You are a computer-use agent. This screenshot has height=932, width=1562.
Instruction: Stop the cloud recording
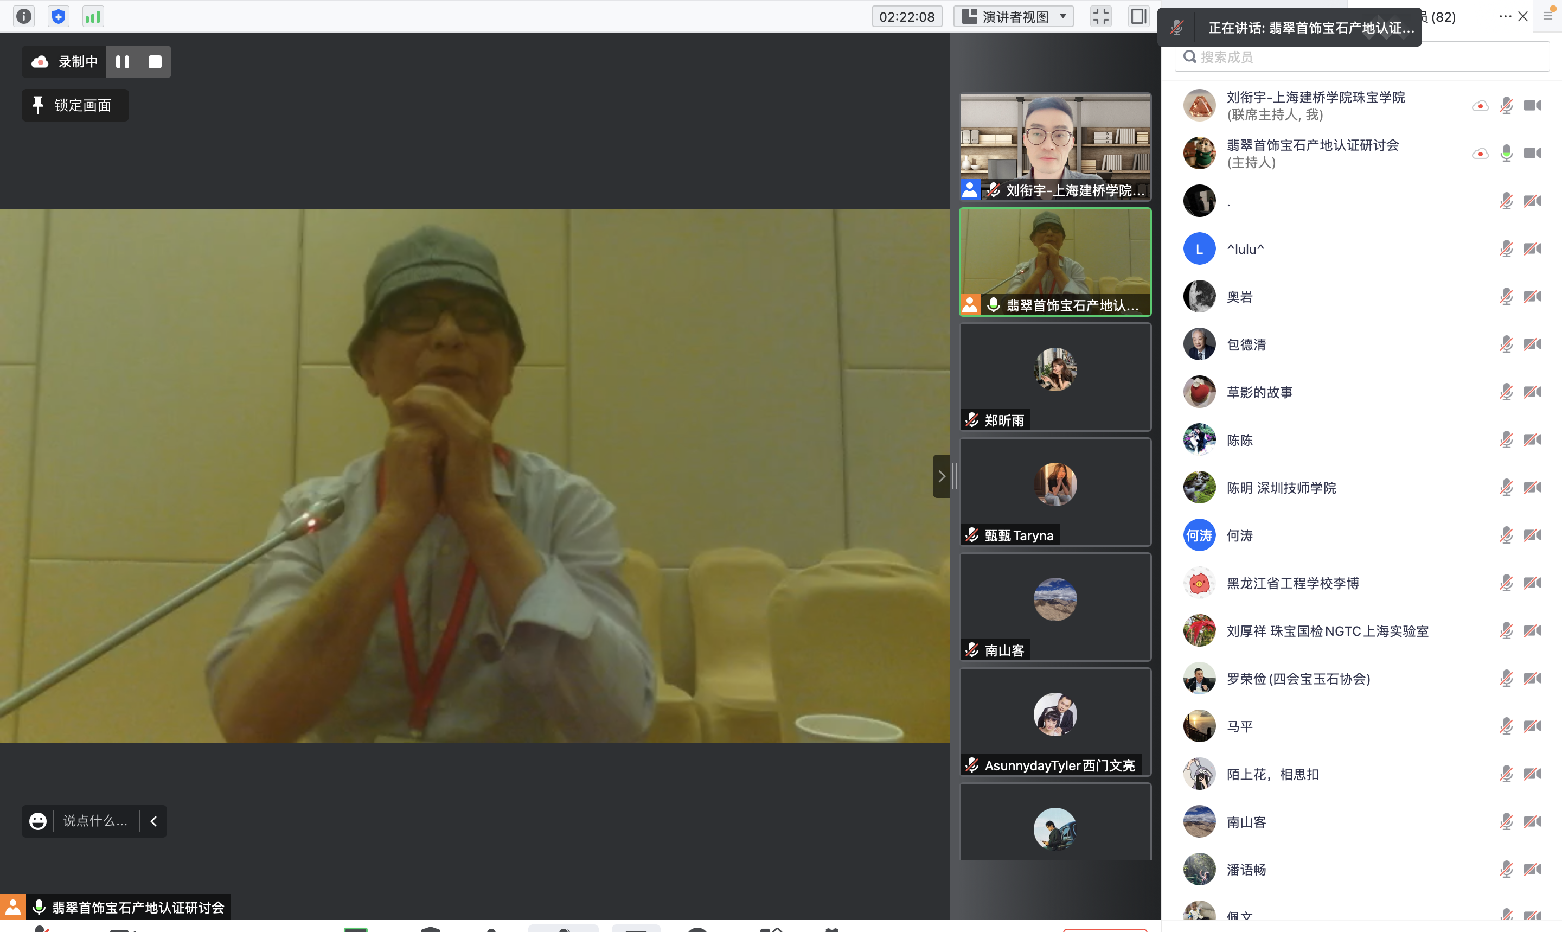155,61
